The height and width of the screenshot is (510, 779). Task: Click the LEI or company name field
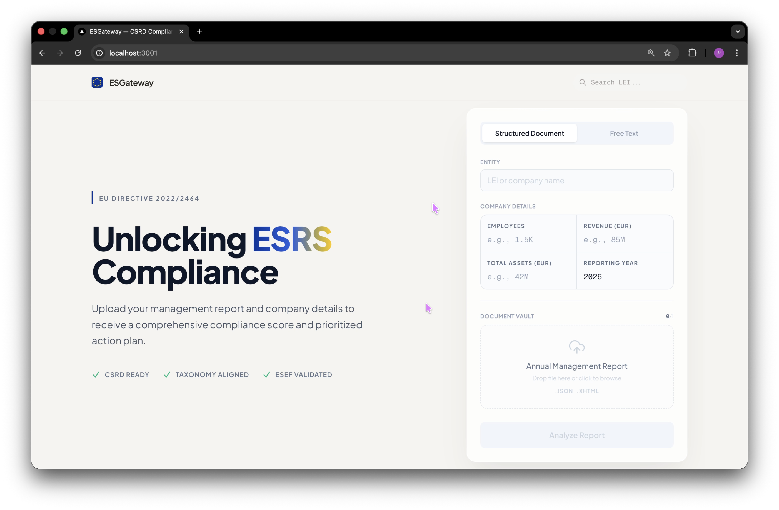pyautogui.click(x=576, y=180)
